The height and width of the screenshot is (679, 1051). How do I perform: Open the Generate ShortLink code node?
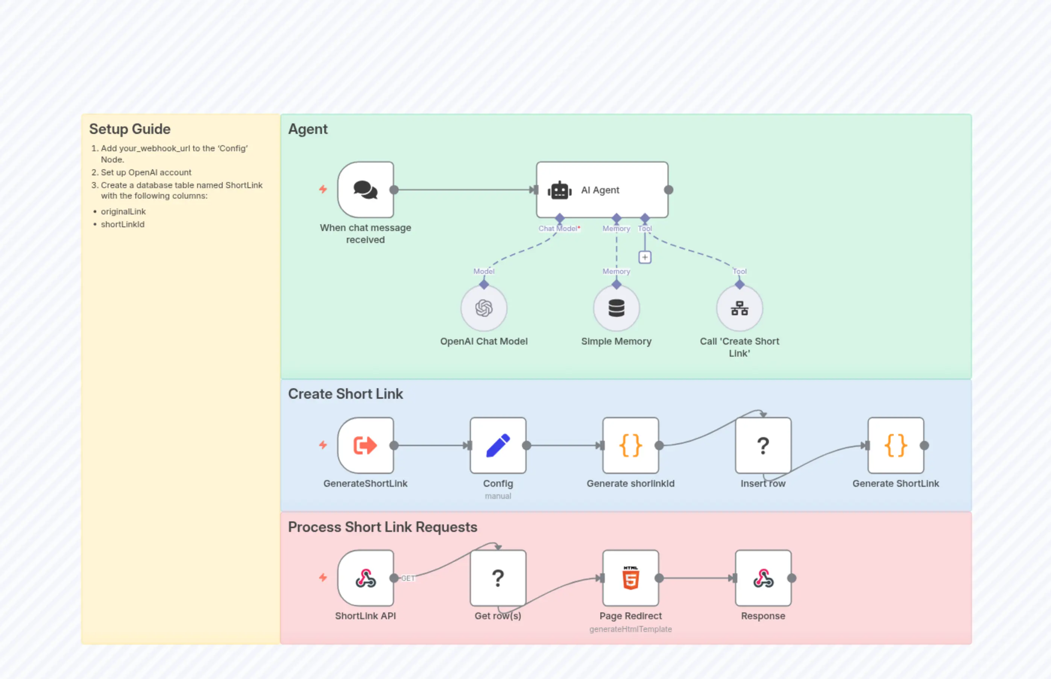coord(895,445)
